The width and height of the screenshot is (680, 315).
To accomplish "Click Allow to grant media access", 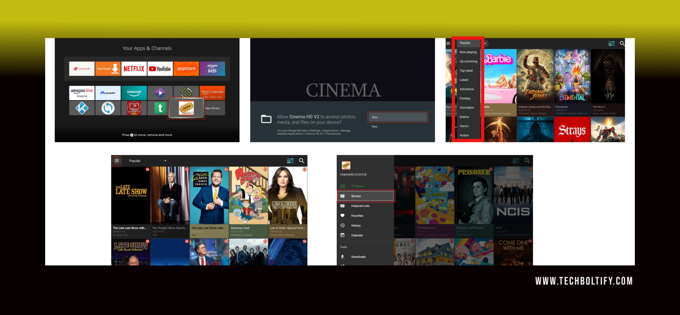I will click(x=398, y=117).
